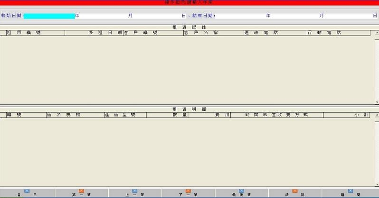Screen dimensions: 379x198
Task: Focus the cyan start date year field
Action: (49, 16)
